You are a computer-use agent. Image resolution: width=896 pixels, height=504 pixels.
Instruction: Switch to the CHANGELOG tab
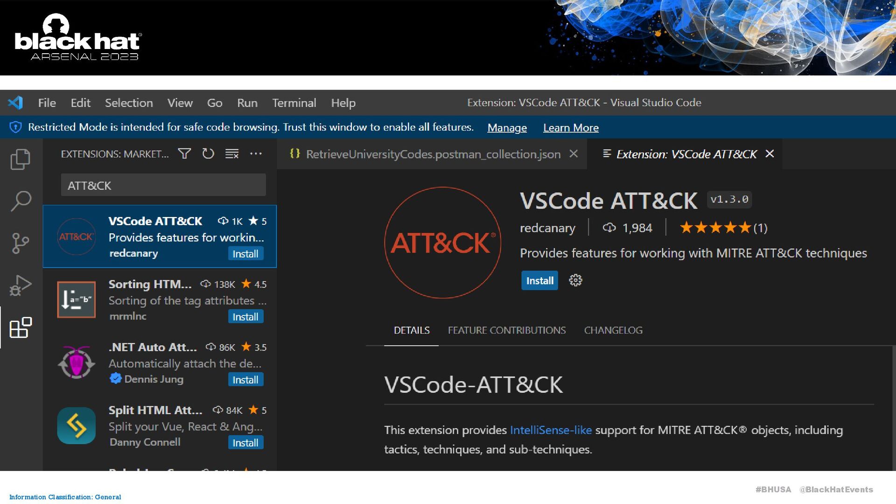[613, 330]
